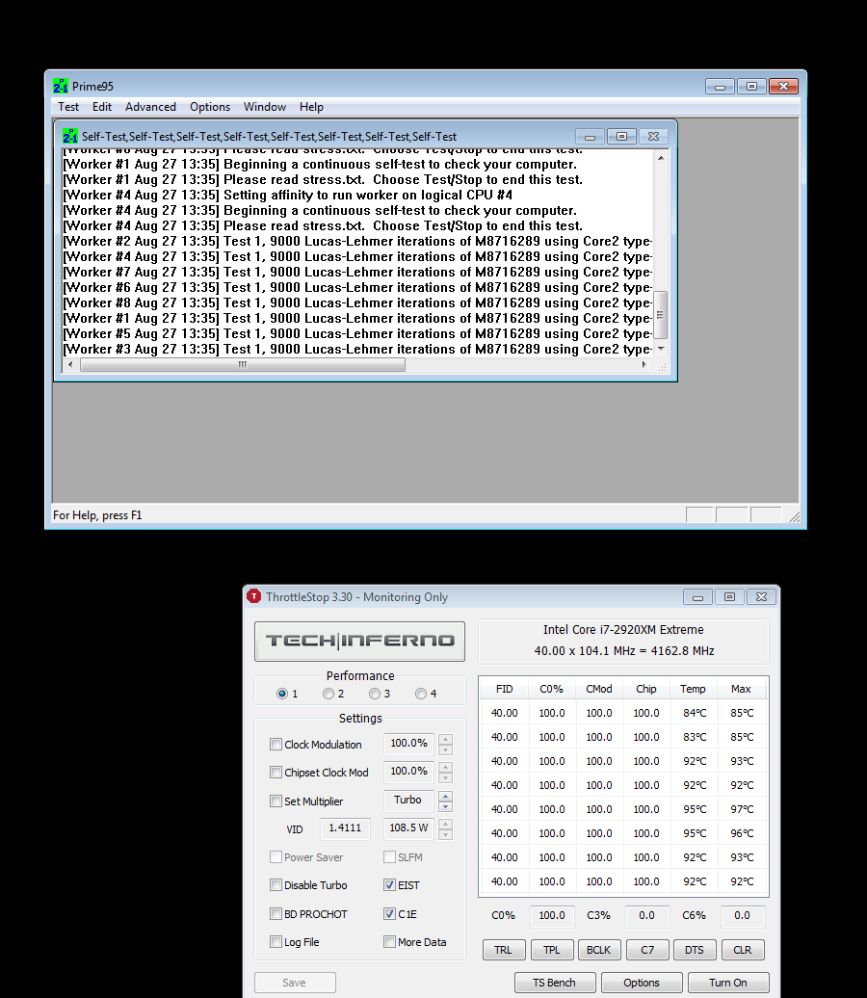
Task: Minimize the Self-Test child window
Action: [591, 136]
